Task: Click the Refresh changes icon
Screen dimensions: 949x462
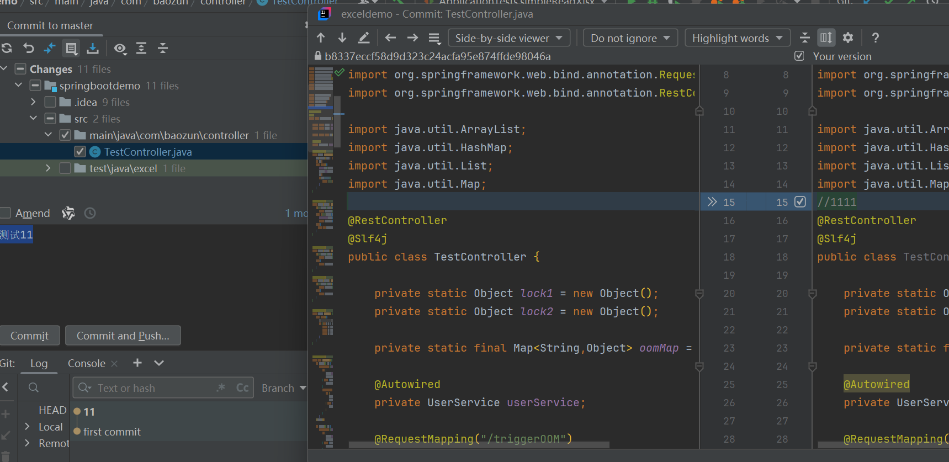Action: click(x=7, y=49)
